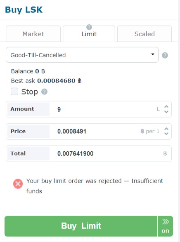This screenshot has height=242, width=180.
Task: Decrease Amount with down arrow
Action: pyautogui.click(x=166, y=112)
